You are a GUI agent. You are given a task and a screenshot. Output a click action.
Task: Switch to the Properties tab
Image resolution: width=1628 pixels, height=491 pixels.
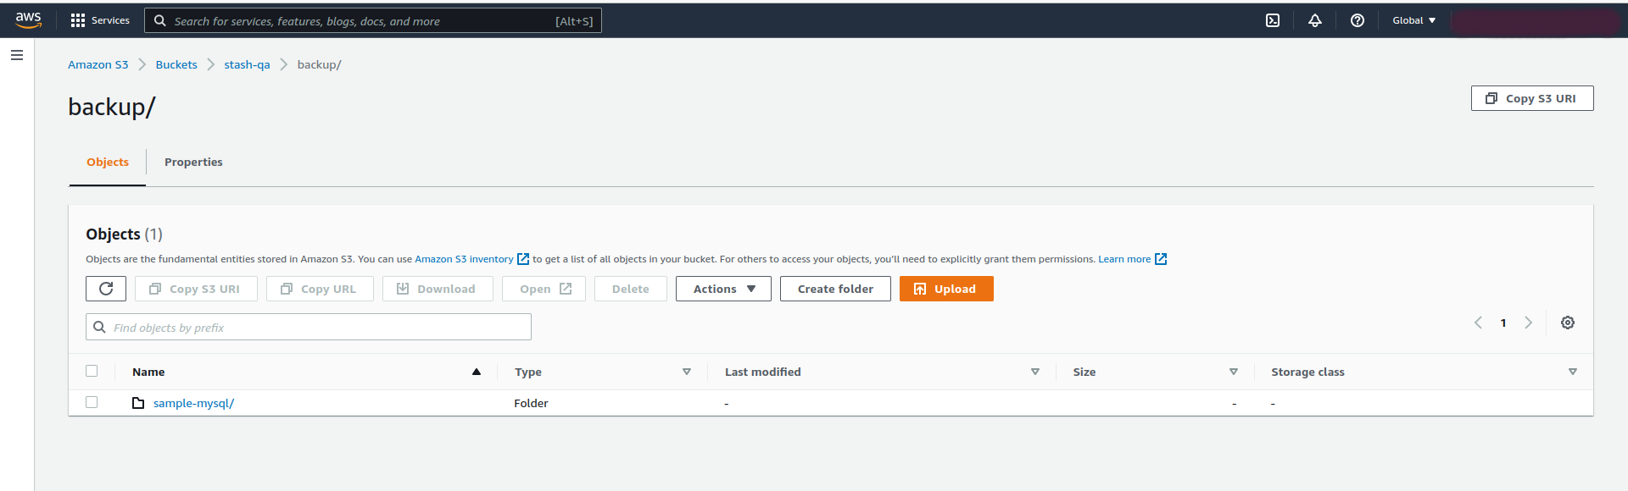click(193, 162)
